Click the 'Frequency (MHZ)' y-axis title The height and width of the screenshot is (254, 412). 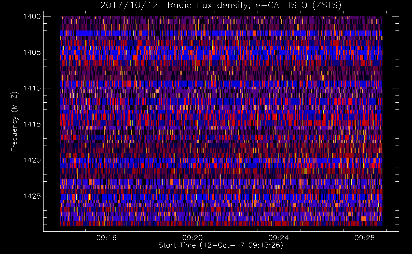point(15,122)
